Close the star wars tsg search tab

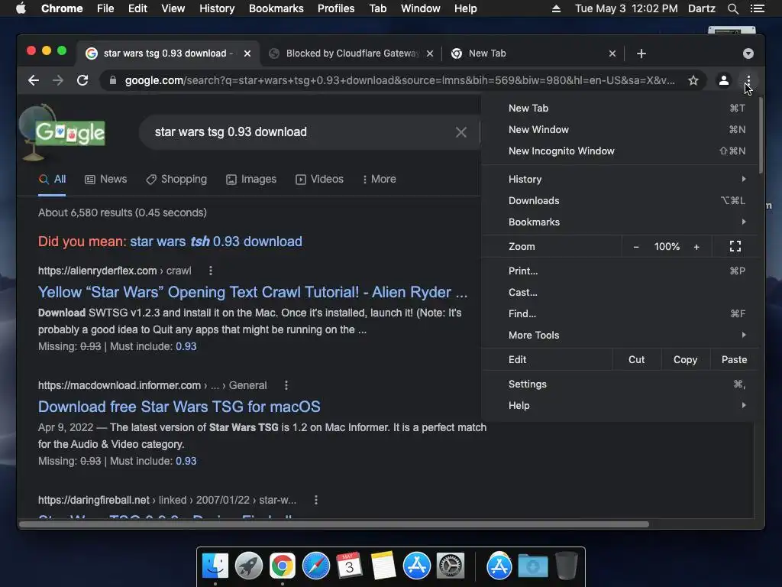247,54
